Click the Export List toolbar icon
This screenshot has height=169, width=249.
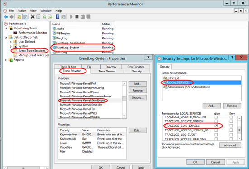pos(50,17)
